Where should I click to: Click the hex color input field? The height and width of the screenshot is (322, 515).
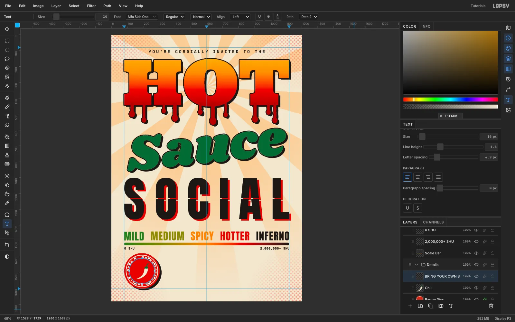pos(451,116)
